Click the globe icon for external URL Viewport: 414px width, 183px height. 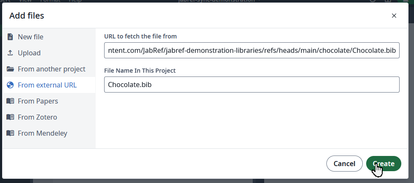click(10, 85)
